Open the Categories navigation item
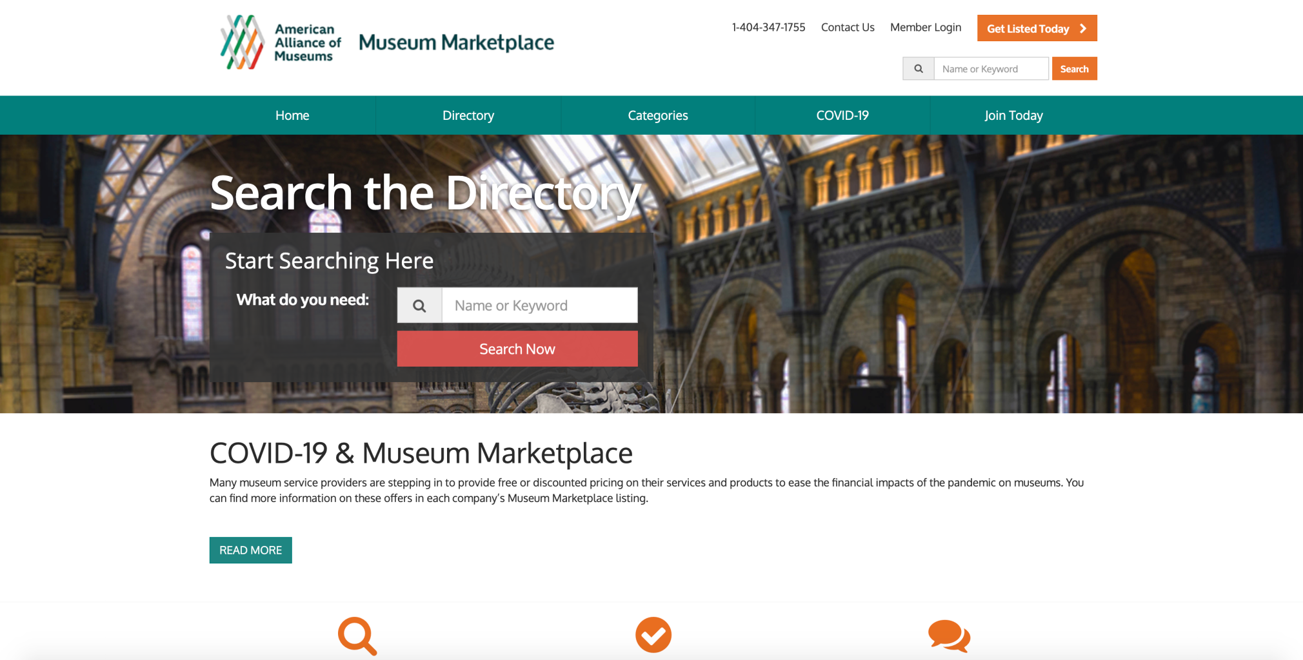Screen dimensions: 1303x660 coord(658,115)
